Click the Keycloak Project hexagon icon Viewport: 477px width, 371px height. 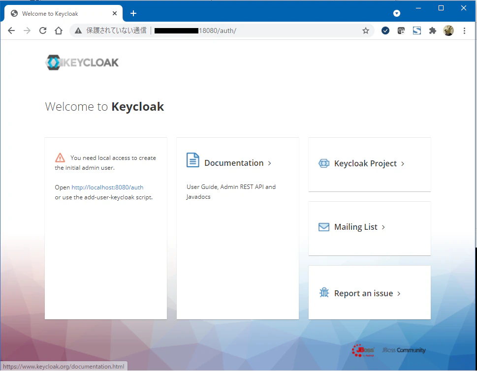point(324,163)
